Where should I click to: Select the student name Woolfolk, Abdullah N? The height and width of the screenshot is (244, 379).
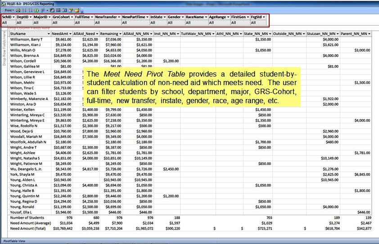point(28,142)
